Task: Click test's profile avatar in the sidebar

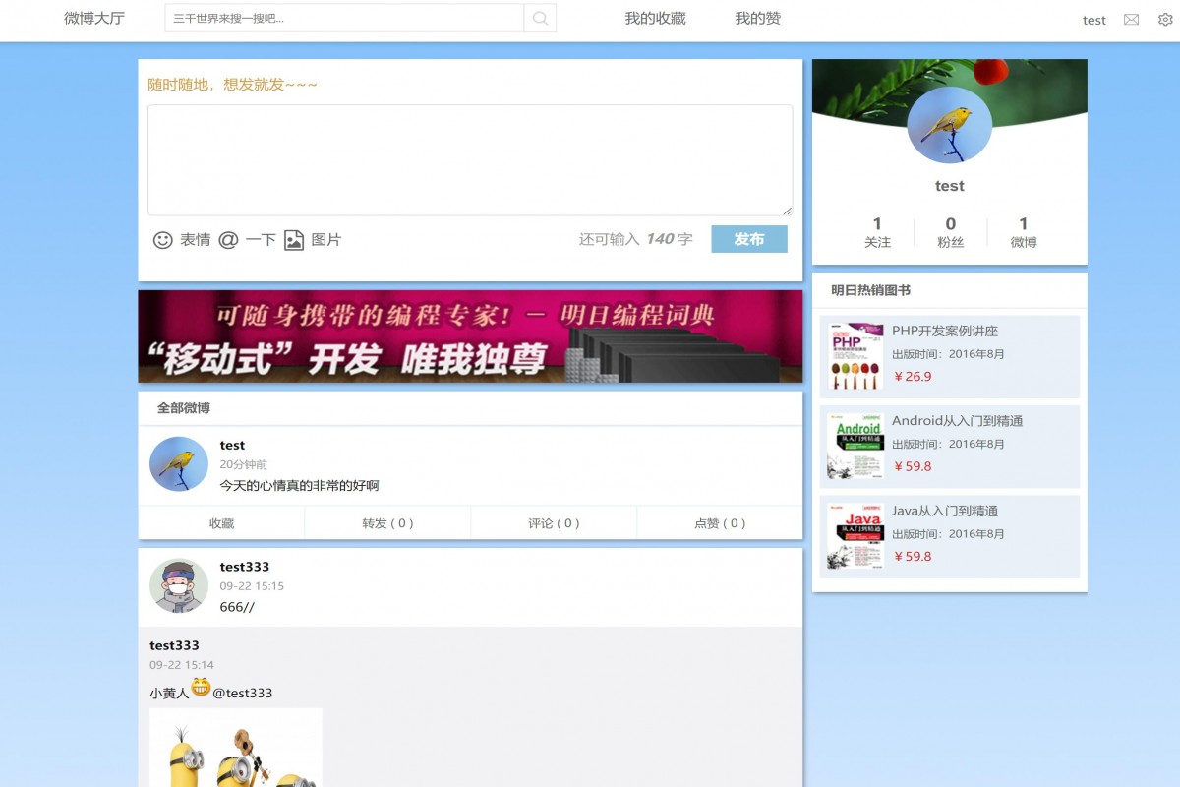Action: click(949, 125)
